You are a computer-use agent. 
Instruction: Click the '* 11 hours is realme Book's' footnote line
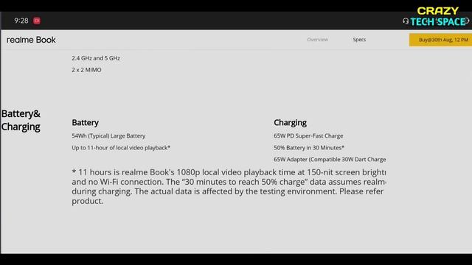229,172
